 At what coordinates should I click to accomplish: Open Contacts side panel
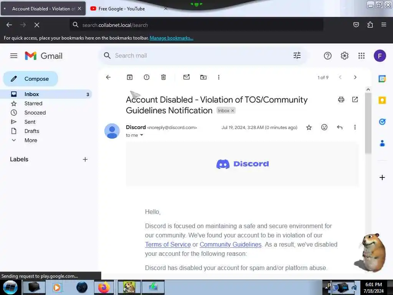tap(382, 143)
